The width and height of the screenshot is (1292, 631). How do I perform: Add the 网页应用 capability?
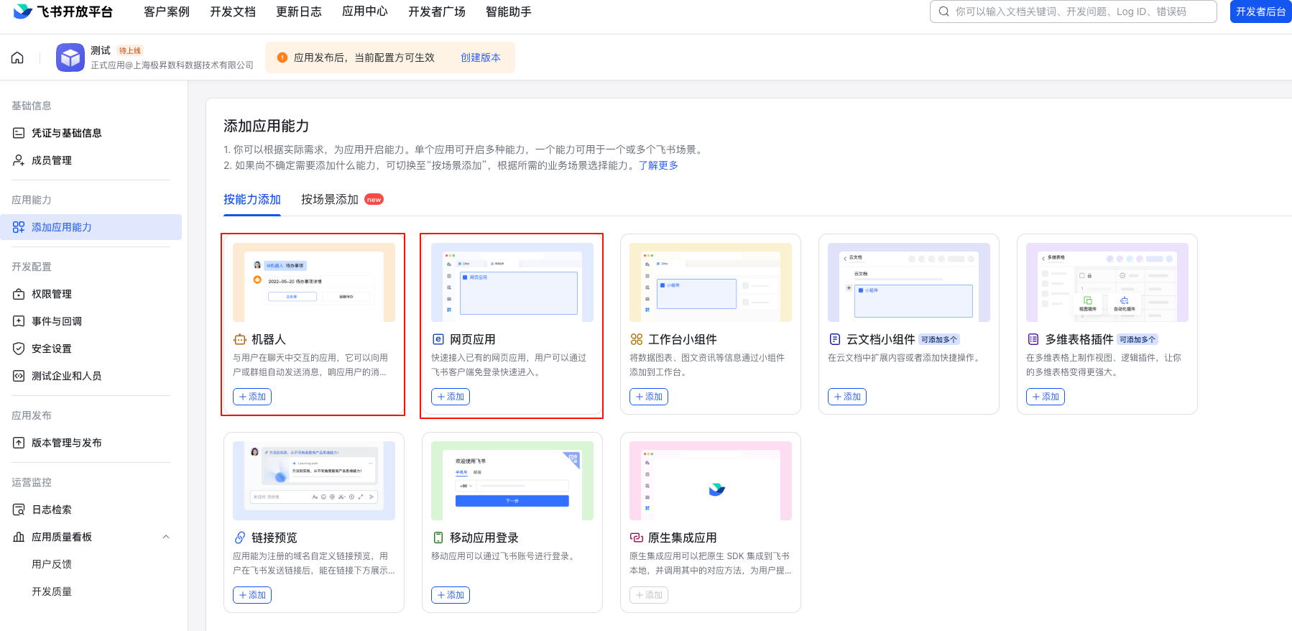(451, 397)
